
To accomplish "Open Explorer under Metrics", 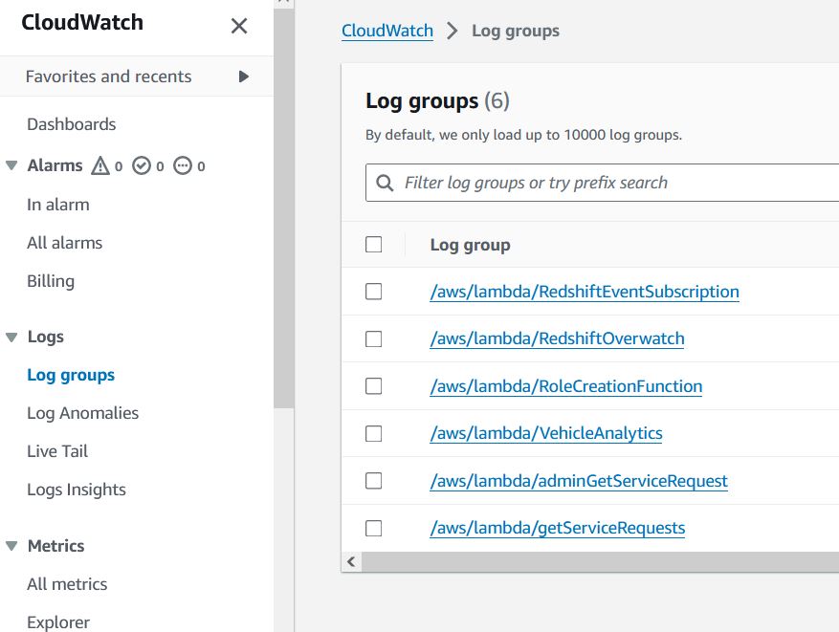I will point(57,622).
